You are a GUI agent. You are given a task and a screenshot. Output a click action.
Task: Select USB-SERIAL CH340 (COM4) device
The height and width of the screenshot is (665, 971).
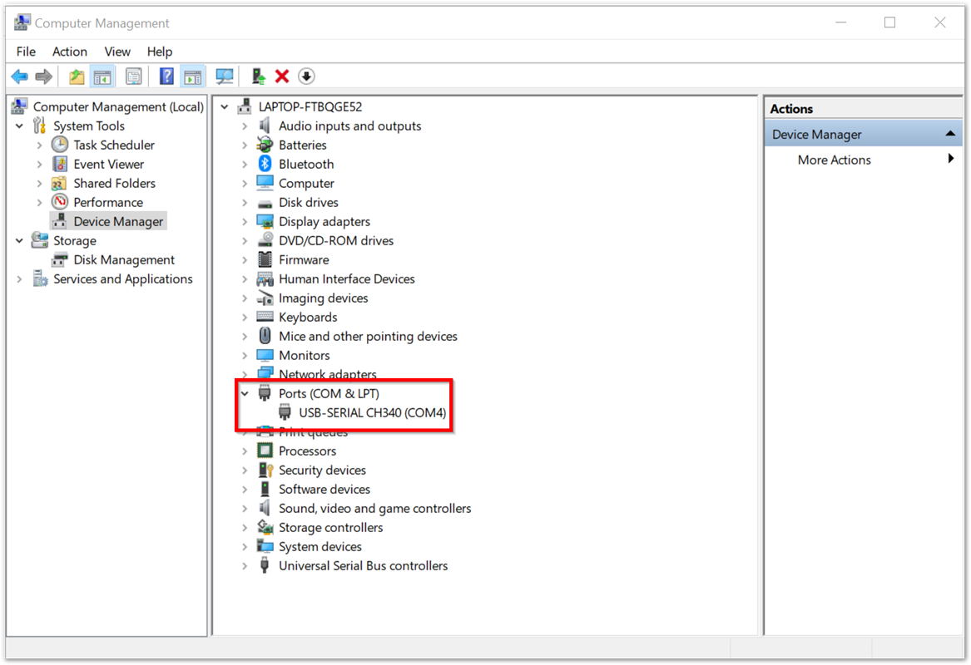372,412
